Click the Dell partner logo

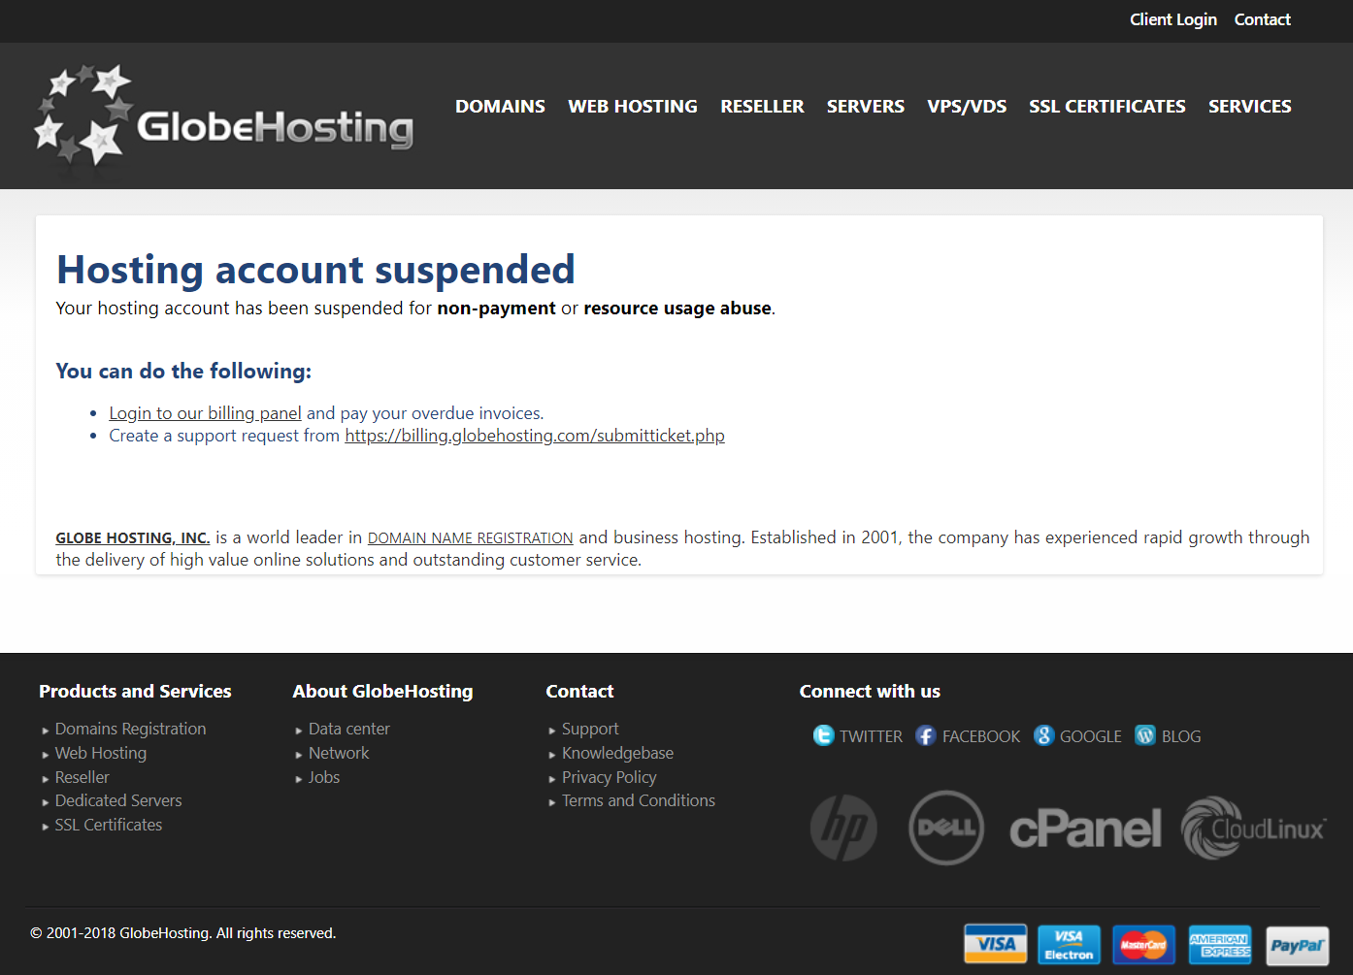(x=946, y=828)
